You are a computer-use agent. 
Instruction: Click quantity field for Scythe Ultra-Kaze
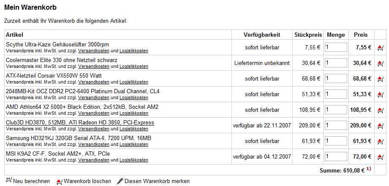(x=336, y=48)
